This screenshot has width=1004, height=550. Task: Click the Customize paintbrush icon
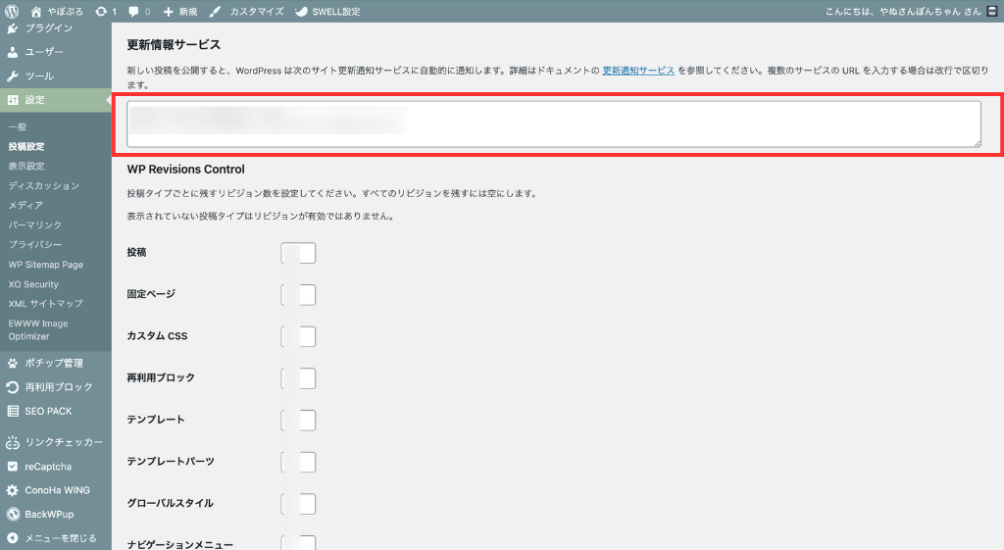(x=215, y=12)
